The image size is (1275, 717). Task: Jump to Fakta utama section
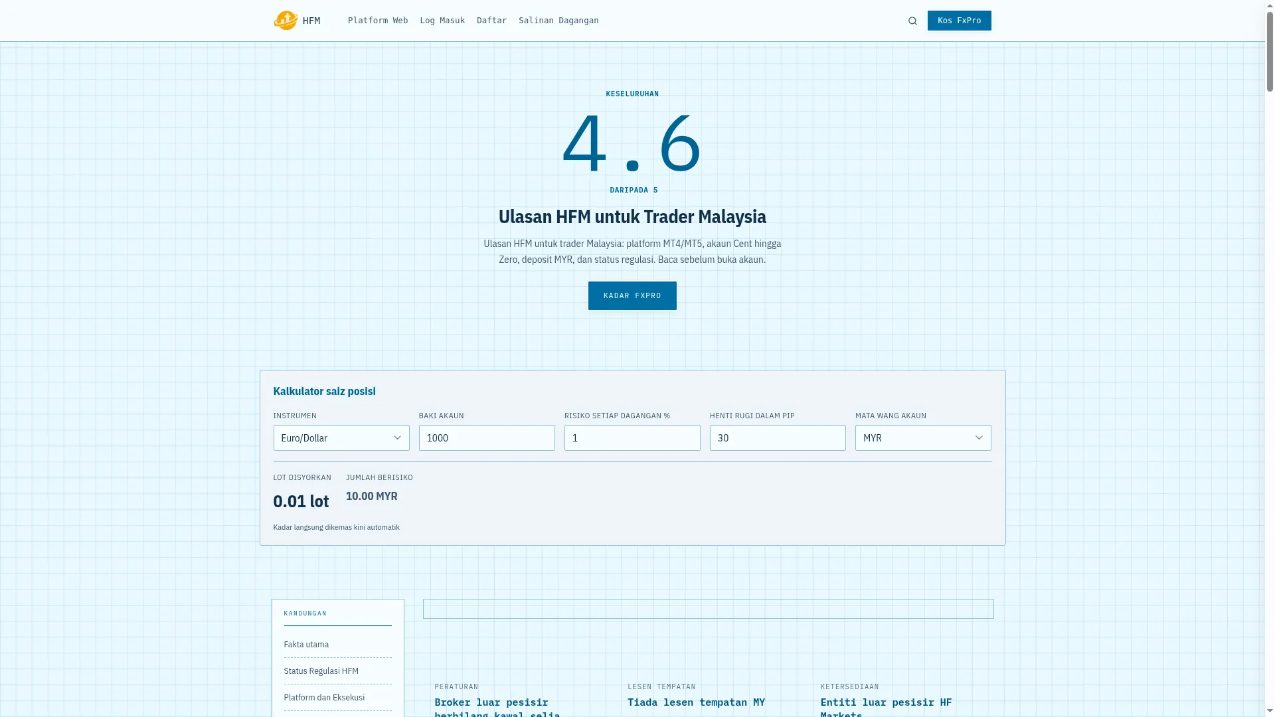click(x=306, y=645)
